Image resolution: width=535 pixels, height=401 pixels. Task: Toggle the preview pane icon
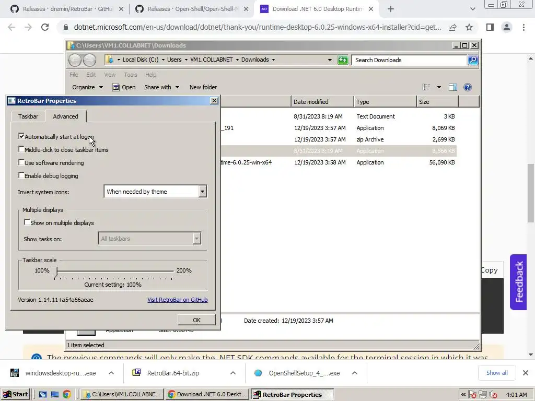[x=453, y=87]
